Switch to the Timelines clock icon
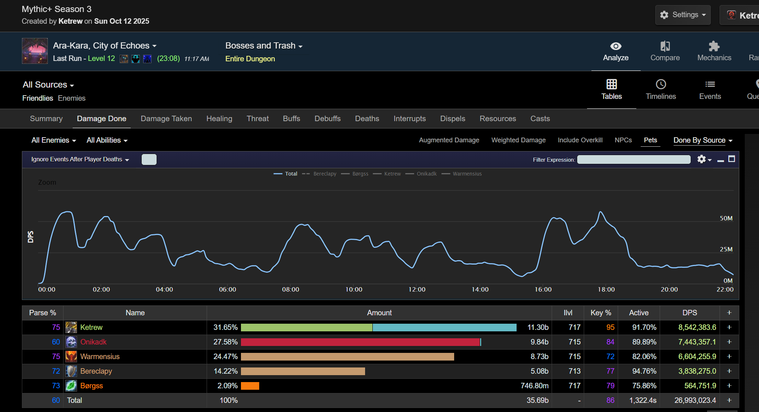The width and height of the screenshot is (759, 412). coord(661,84)
